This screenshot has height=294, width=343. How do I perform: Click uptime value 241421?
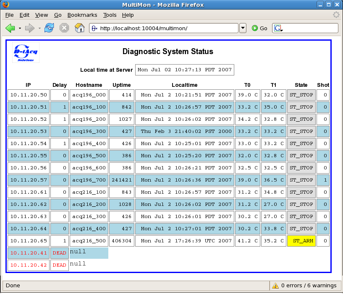coord(122,180)
